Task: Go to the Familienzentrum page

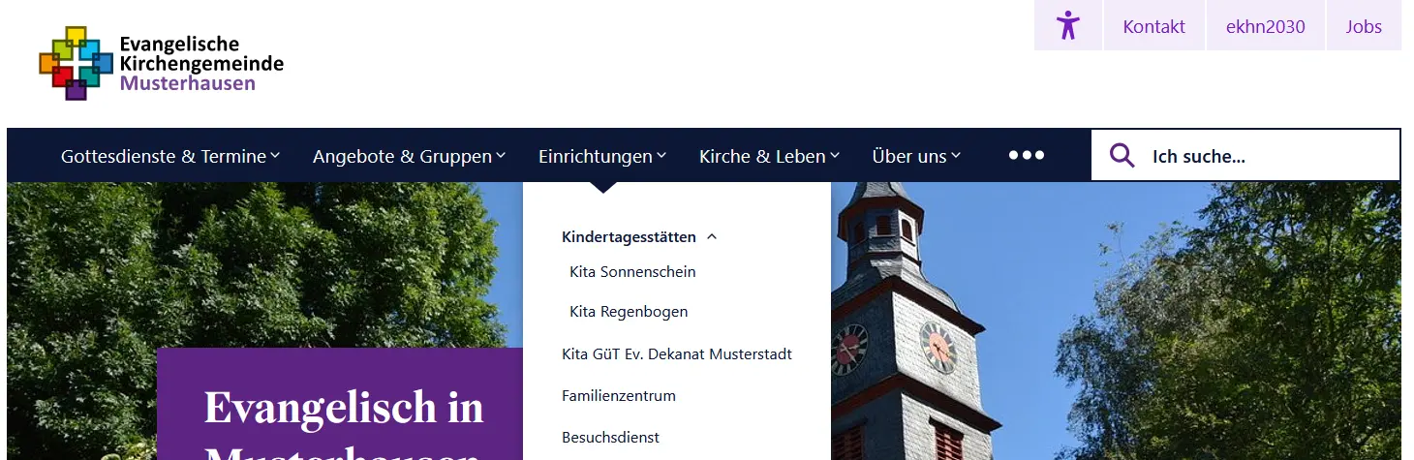Action: click(618, 396)
